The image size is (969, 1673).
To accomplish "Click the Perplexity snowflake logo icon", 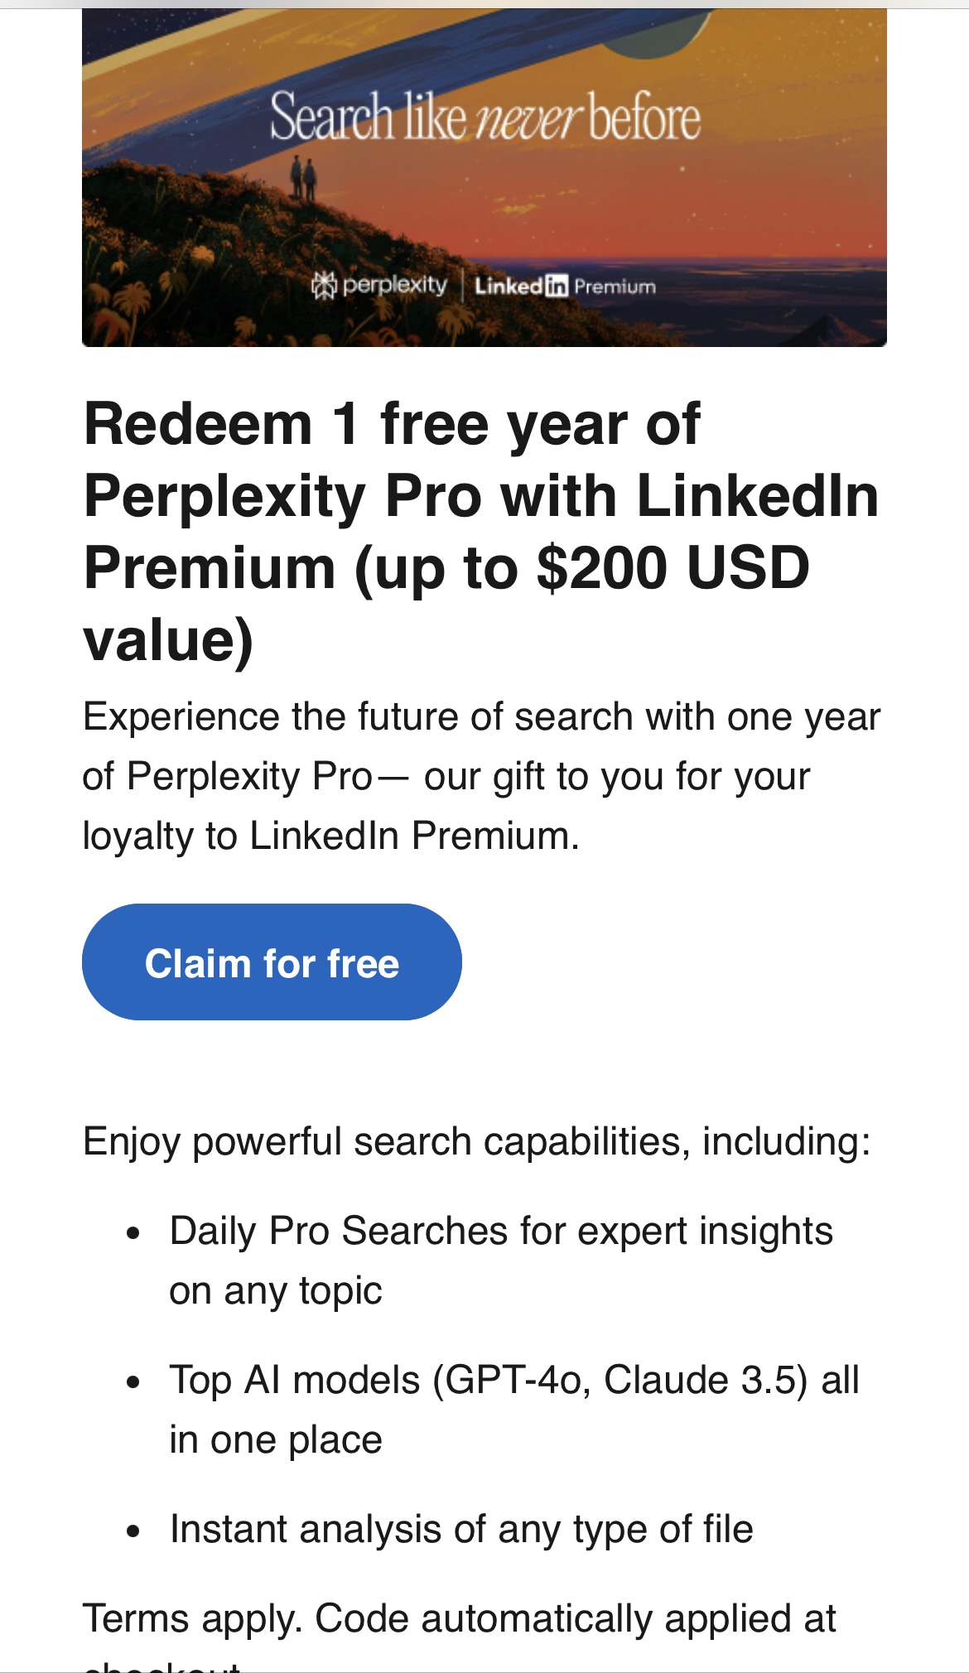I will (323, 286).
